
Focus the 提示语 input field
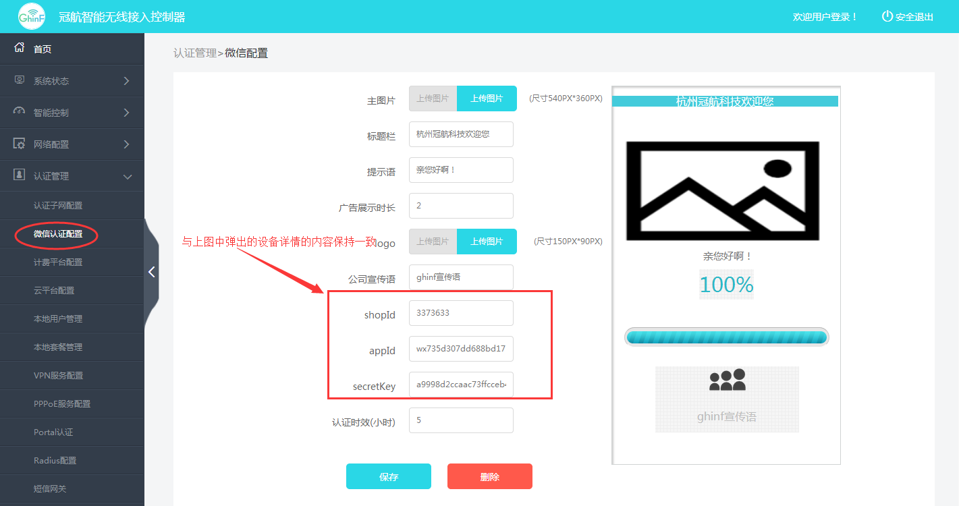[461, 170]
